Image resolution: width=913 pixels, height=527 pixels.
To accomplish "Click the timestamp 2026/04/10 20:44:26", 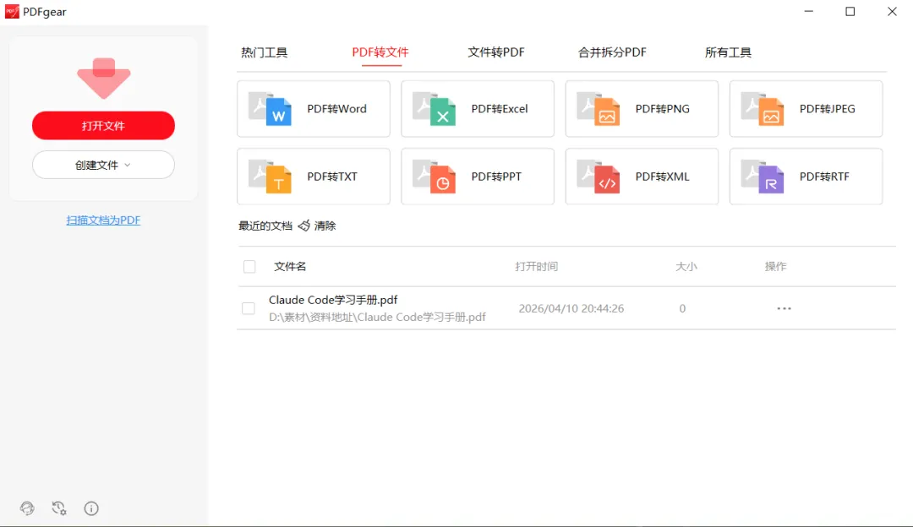I will click(x=571, y=308).
